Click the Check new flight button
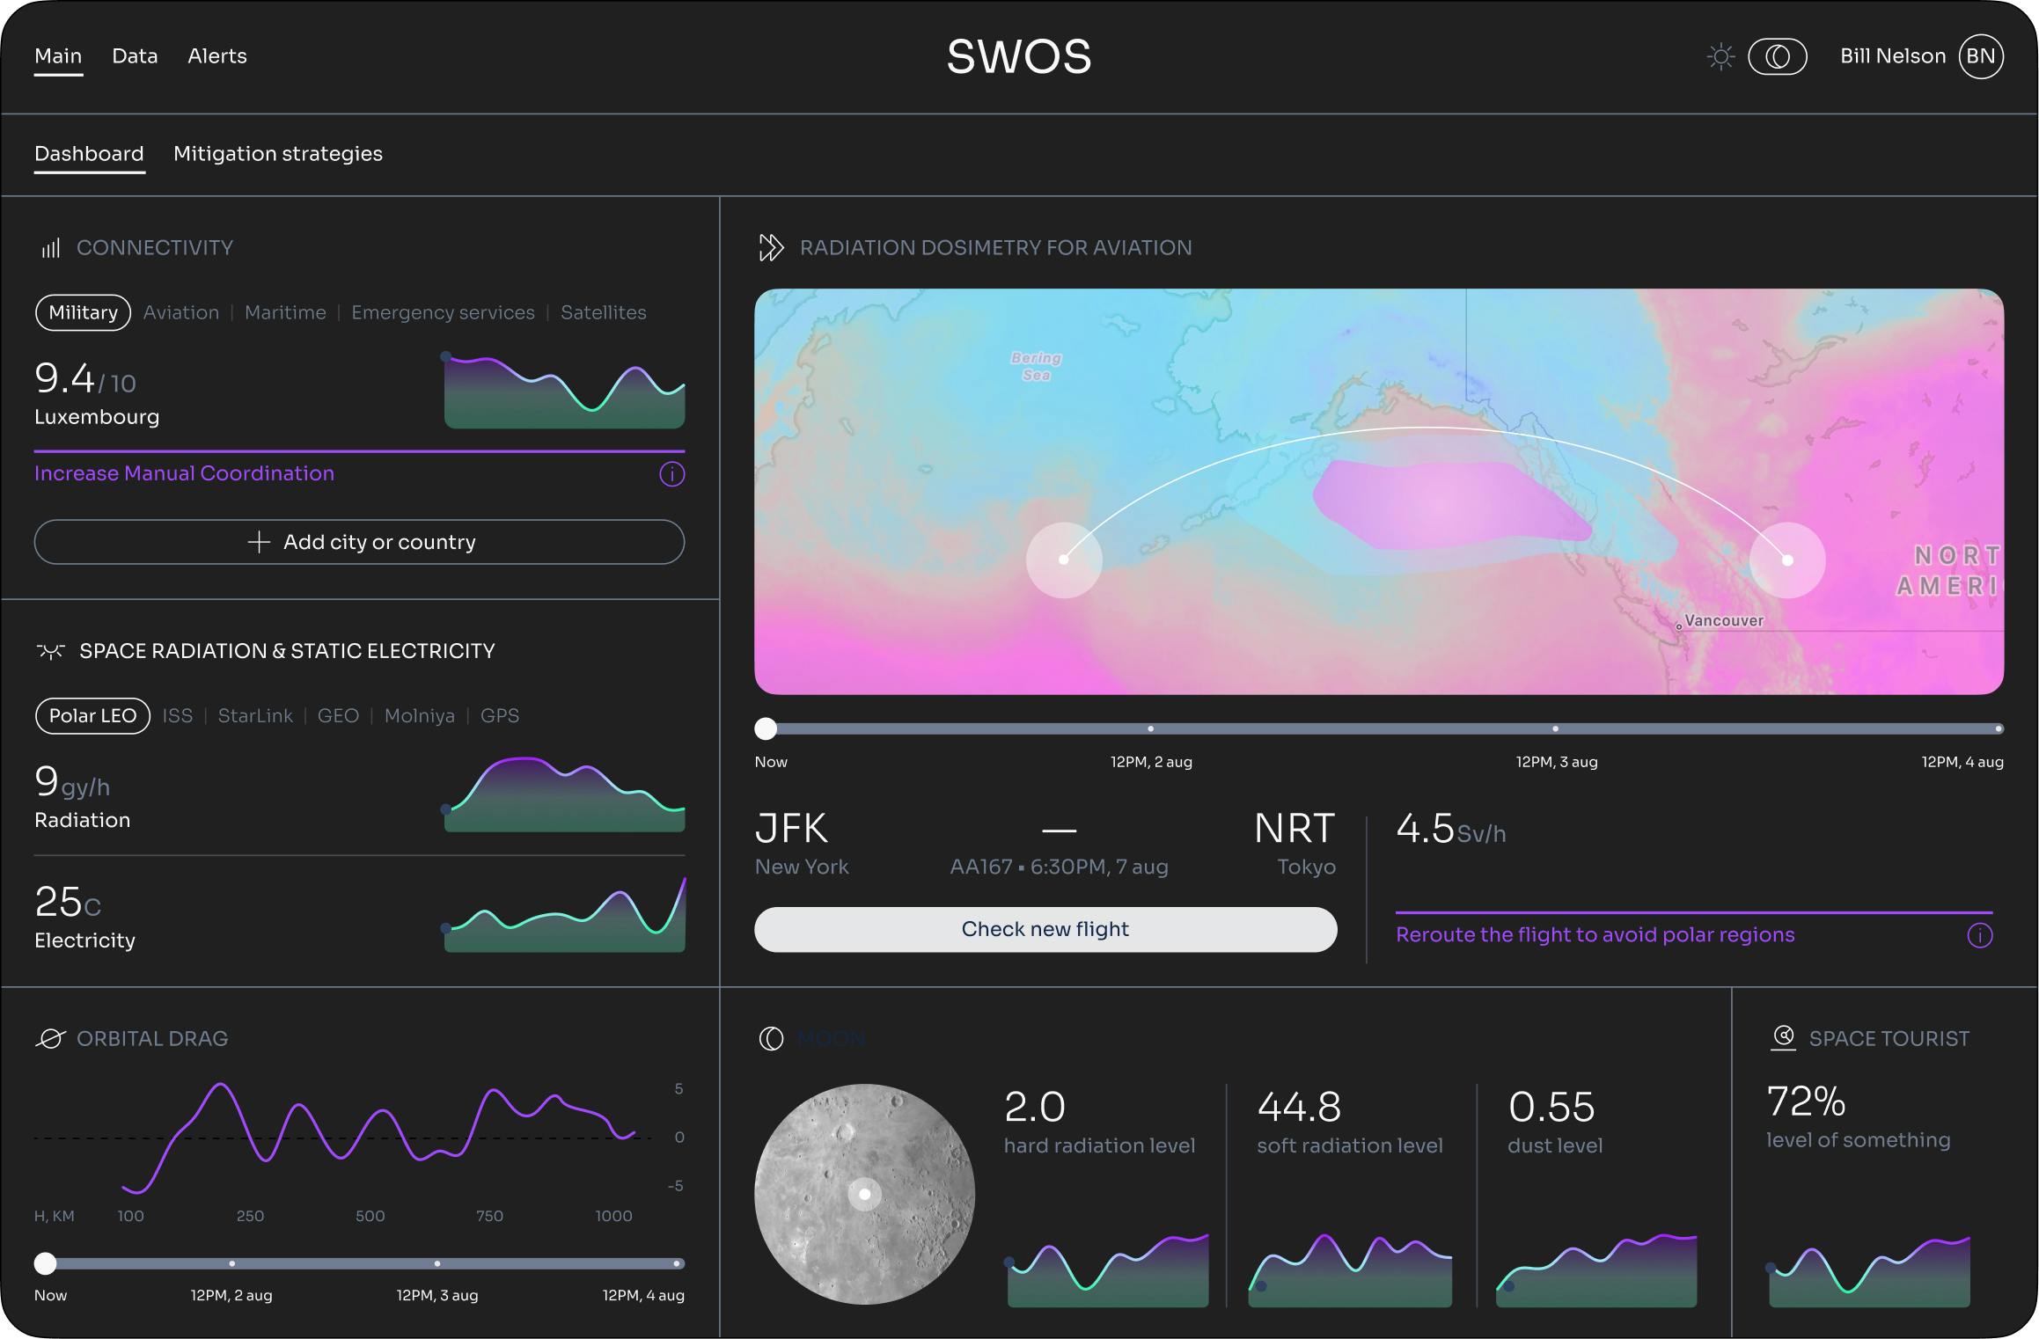Image resolution: width=2039 pixels, height=1339 pixels. coord(1045,929)
